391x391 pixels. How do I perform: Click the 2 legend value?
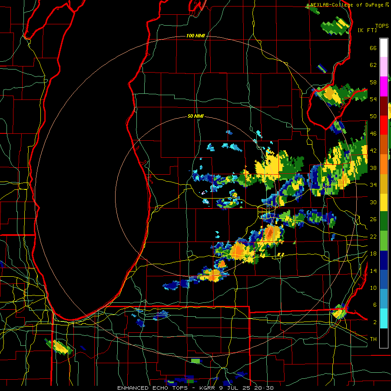(x=374, y=322)
